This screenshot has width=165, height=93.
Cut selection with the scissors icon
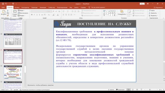(x=8, y=11)
